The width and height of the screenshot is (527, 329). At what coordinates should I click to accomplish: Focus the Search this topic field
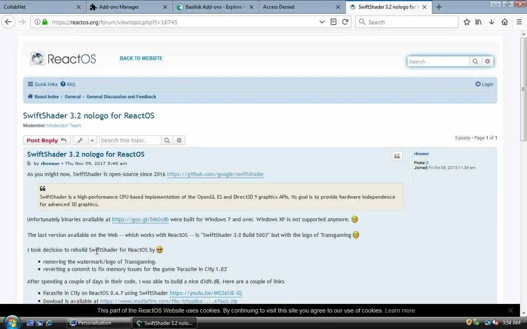click(x=130, y=140)
